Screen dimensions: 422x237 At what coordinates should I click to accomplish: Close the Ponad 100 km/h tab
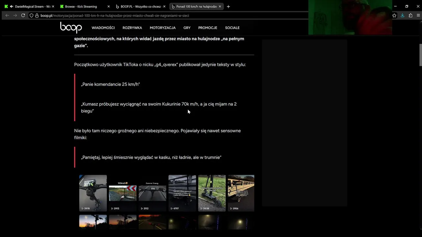[220, 7]
